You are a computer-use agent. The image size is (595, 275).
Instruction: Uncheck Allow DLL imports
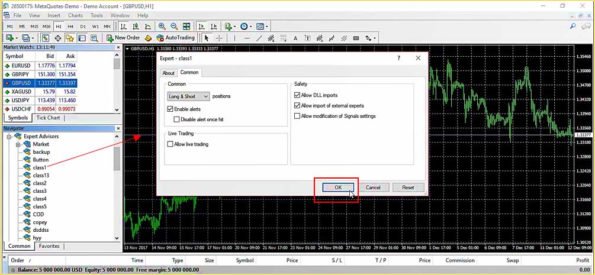(297, 96)
